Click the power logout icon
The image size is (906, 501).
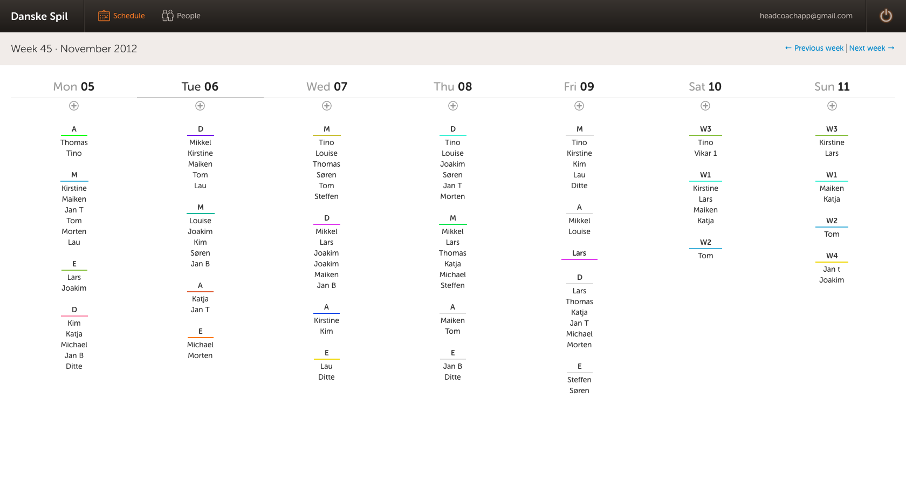pos(886,16)
